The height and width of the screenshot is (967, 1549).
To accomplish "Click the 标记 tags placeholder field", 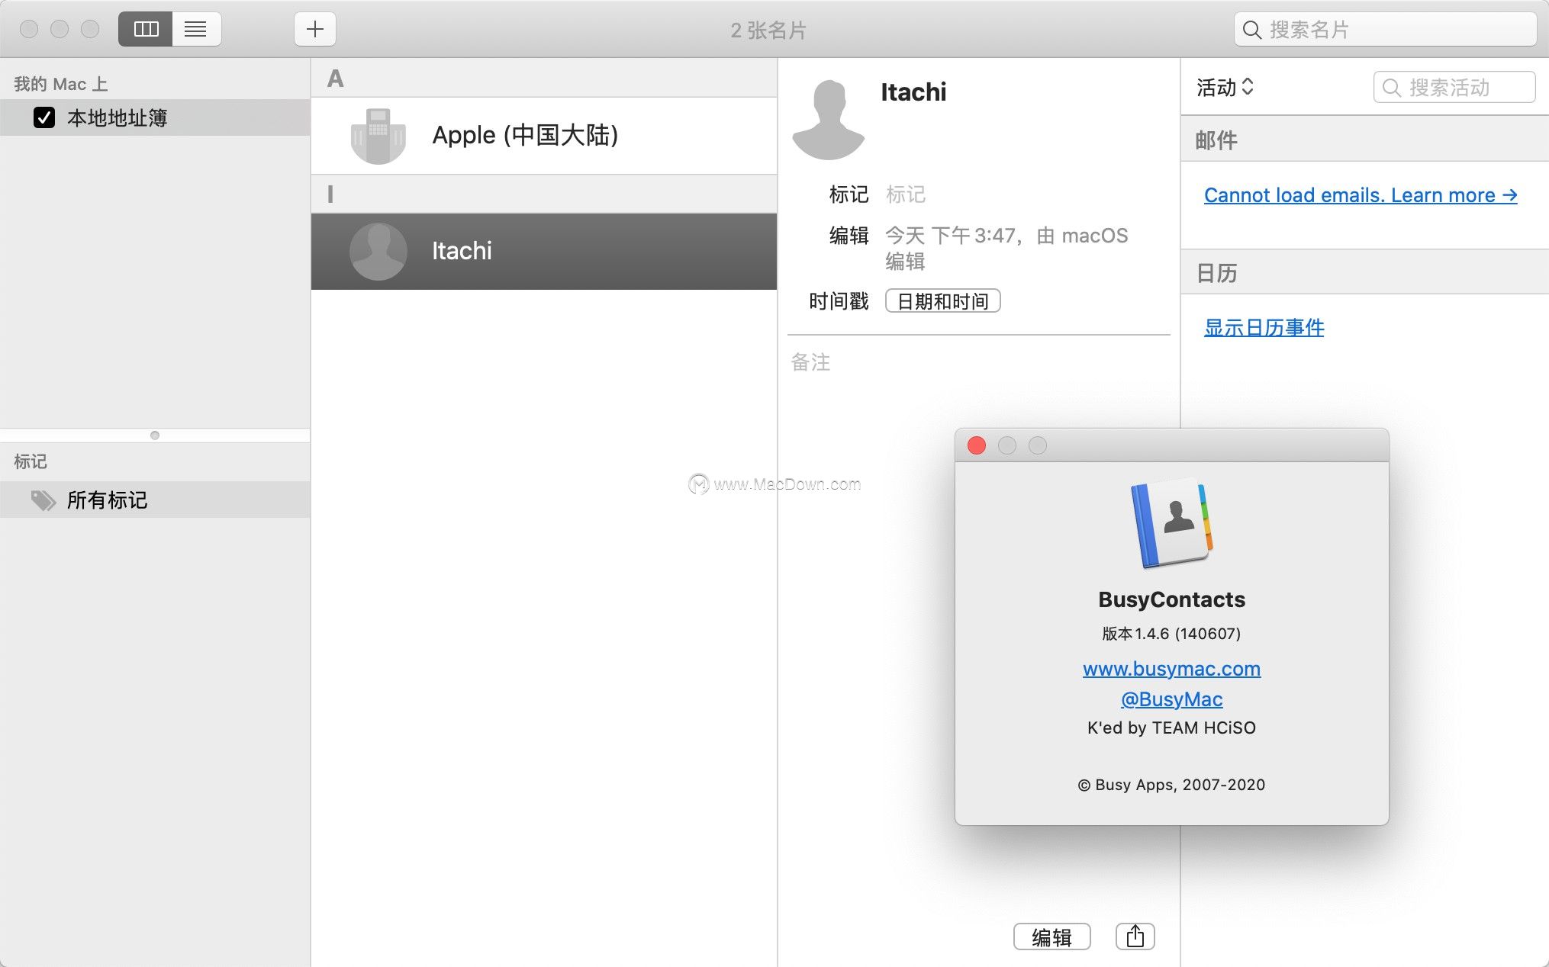I will click(x=906, y=194).
